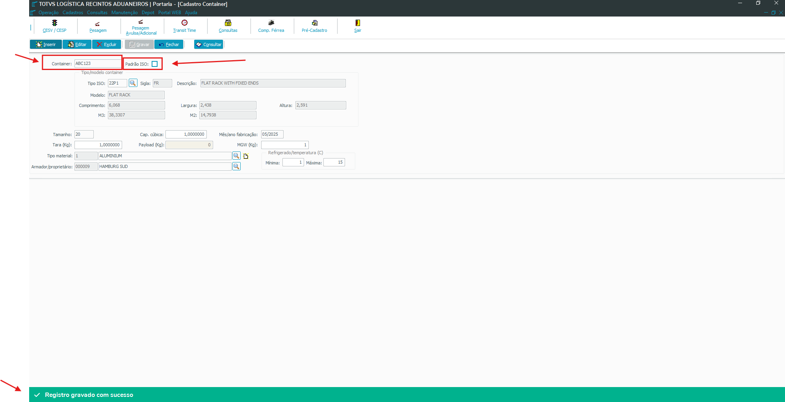Viewport: 785px width, 402px height.
Task: Click the Sair exit icon
Action: click(x=358, y=23)
